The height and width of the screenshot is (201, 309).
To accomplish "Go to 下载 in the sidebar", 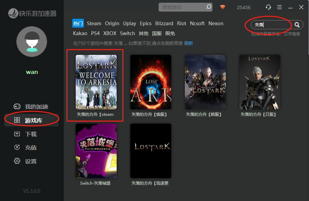I will click(x=31, y=134).
